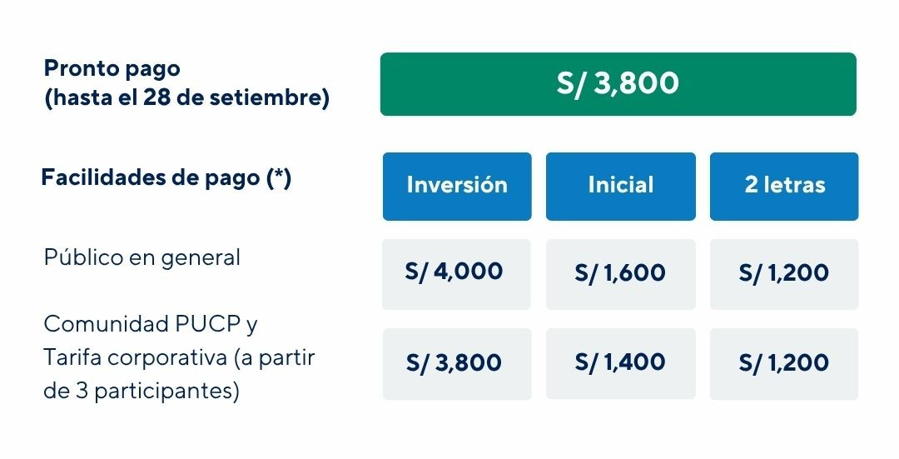Viewport: 899px width, 459px height.
Task: Click the Público en general row label
Action: (142, 257)
